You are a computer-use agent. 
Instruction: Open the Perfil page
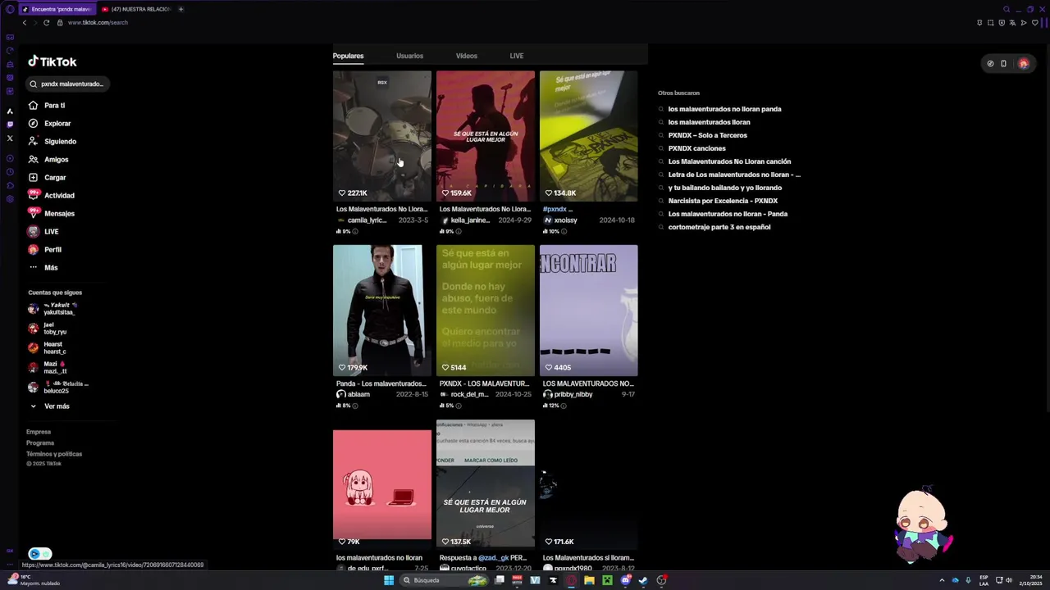pos(45,250)
